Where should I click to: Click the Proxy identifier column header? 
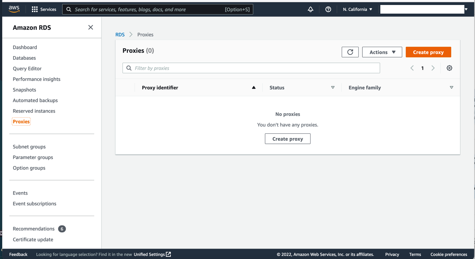pos(160,88)
